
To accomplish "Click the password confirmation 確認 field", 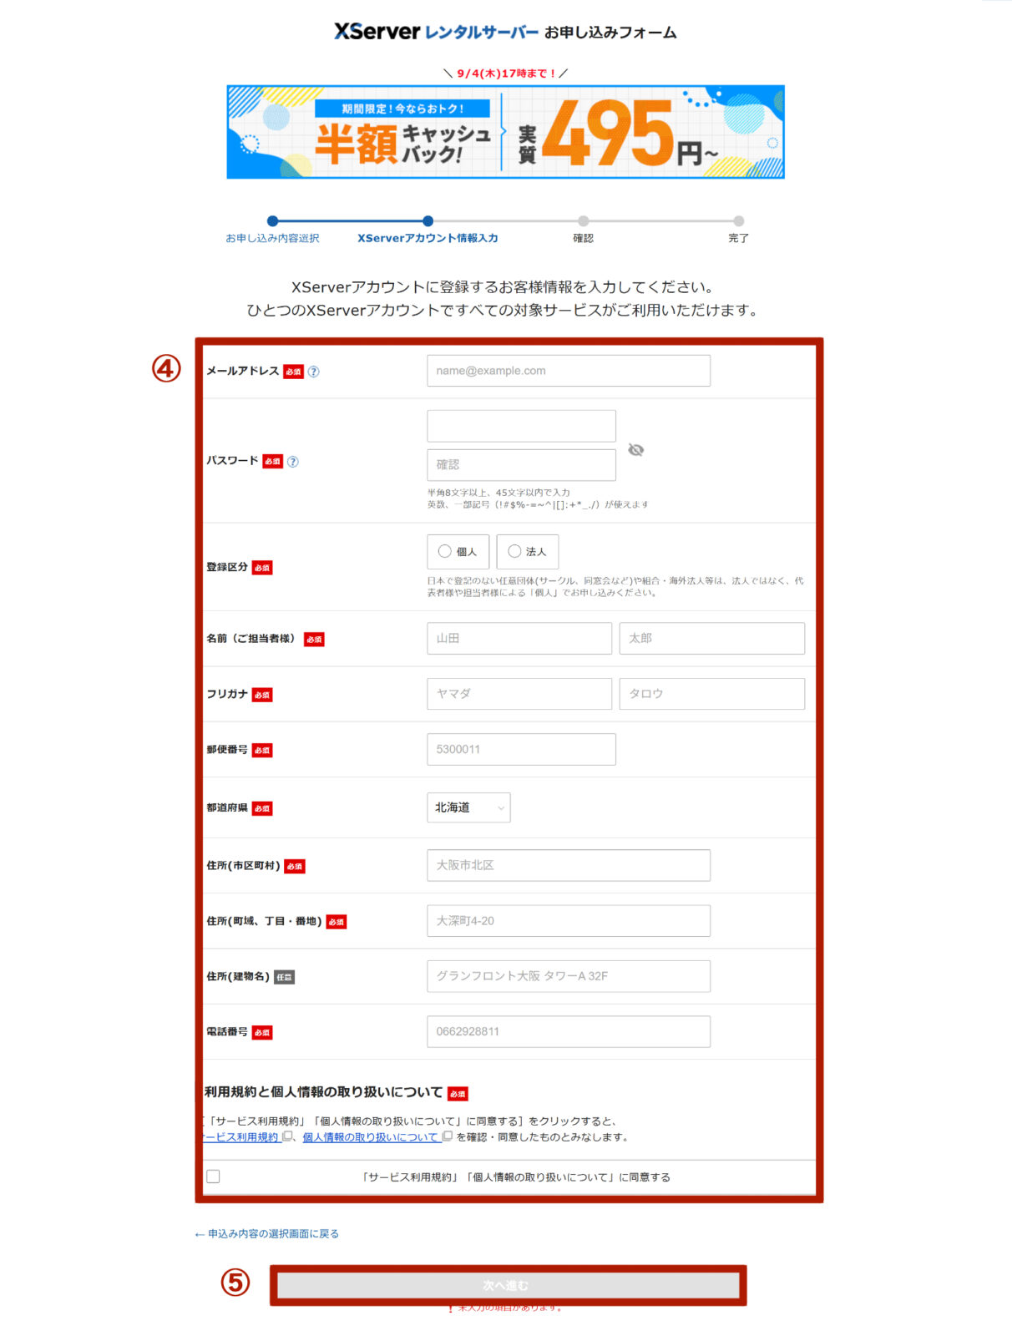I will click(x=521, y=465).
